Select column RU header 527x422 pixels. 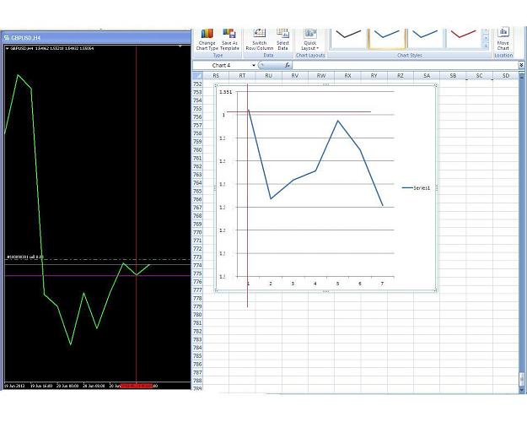(268, 76)
